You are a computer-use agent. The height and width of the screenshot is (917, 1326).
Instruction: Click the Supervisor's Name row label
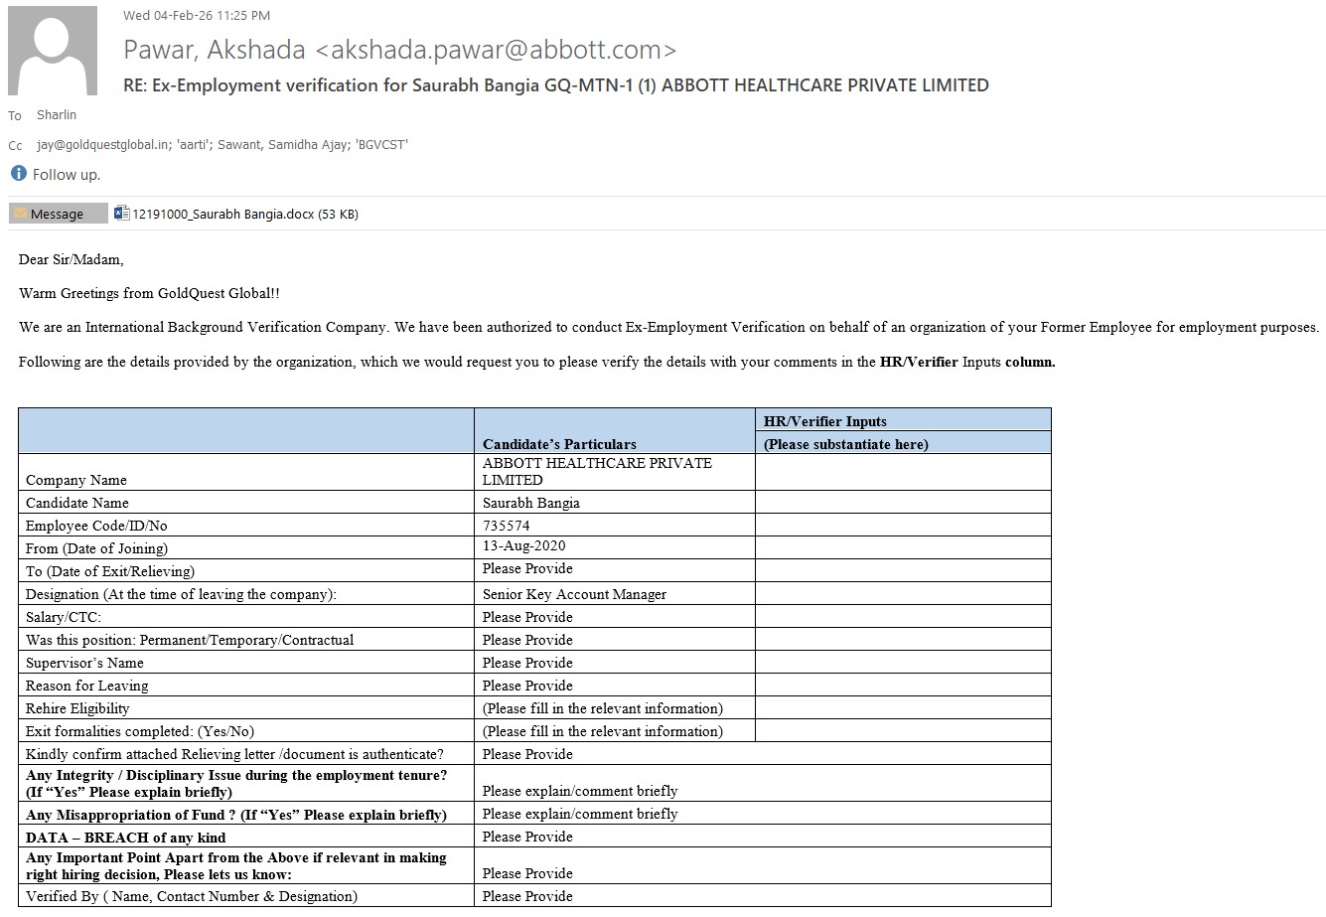pyautogui.click(x=84, y=663)
